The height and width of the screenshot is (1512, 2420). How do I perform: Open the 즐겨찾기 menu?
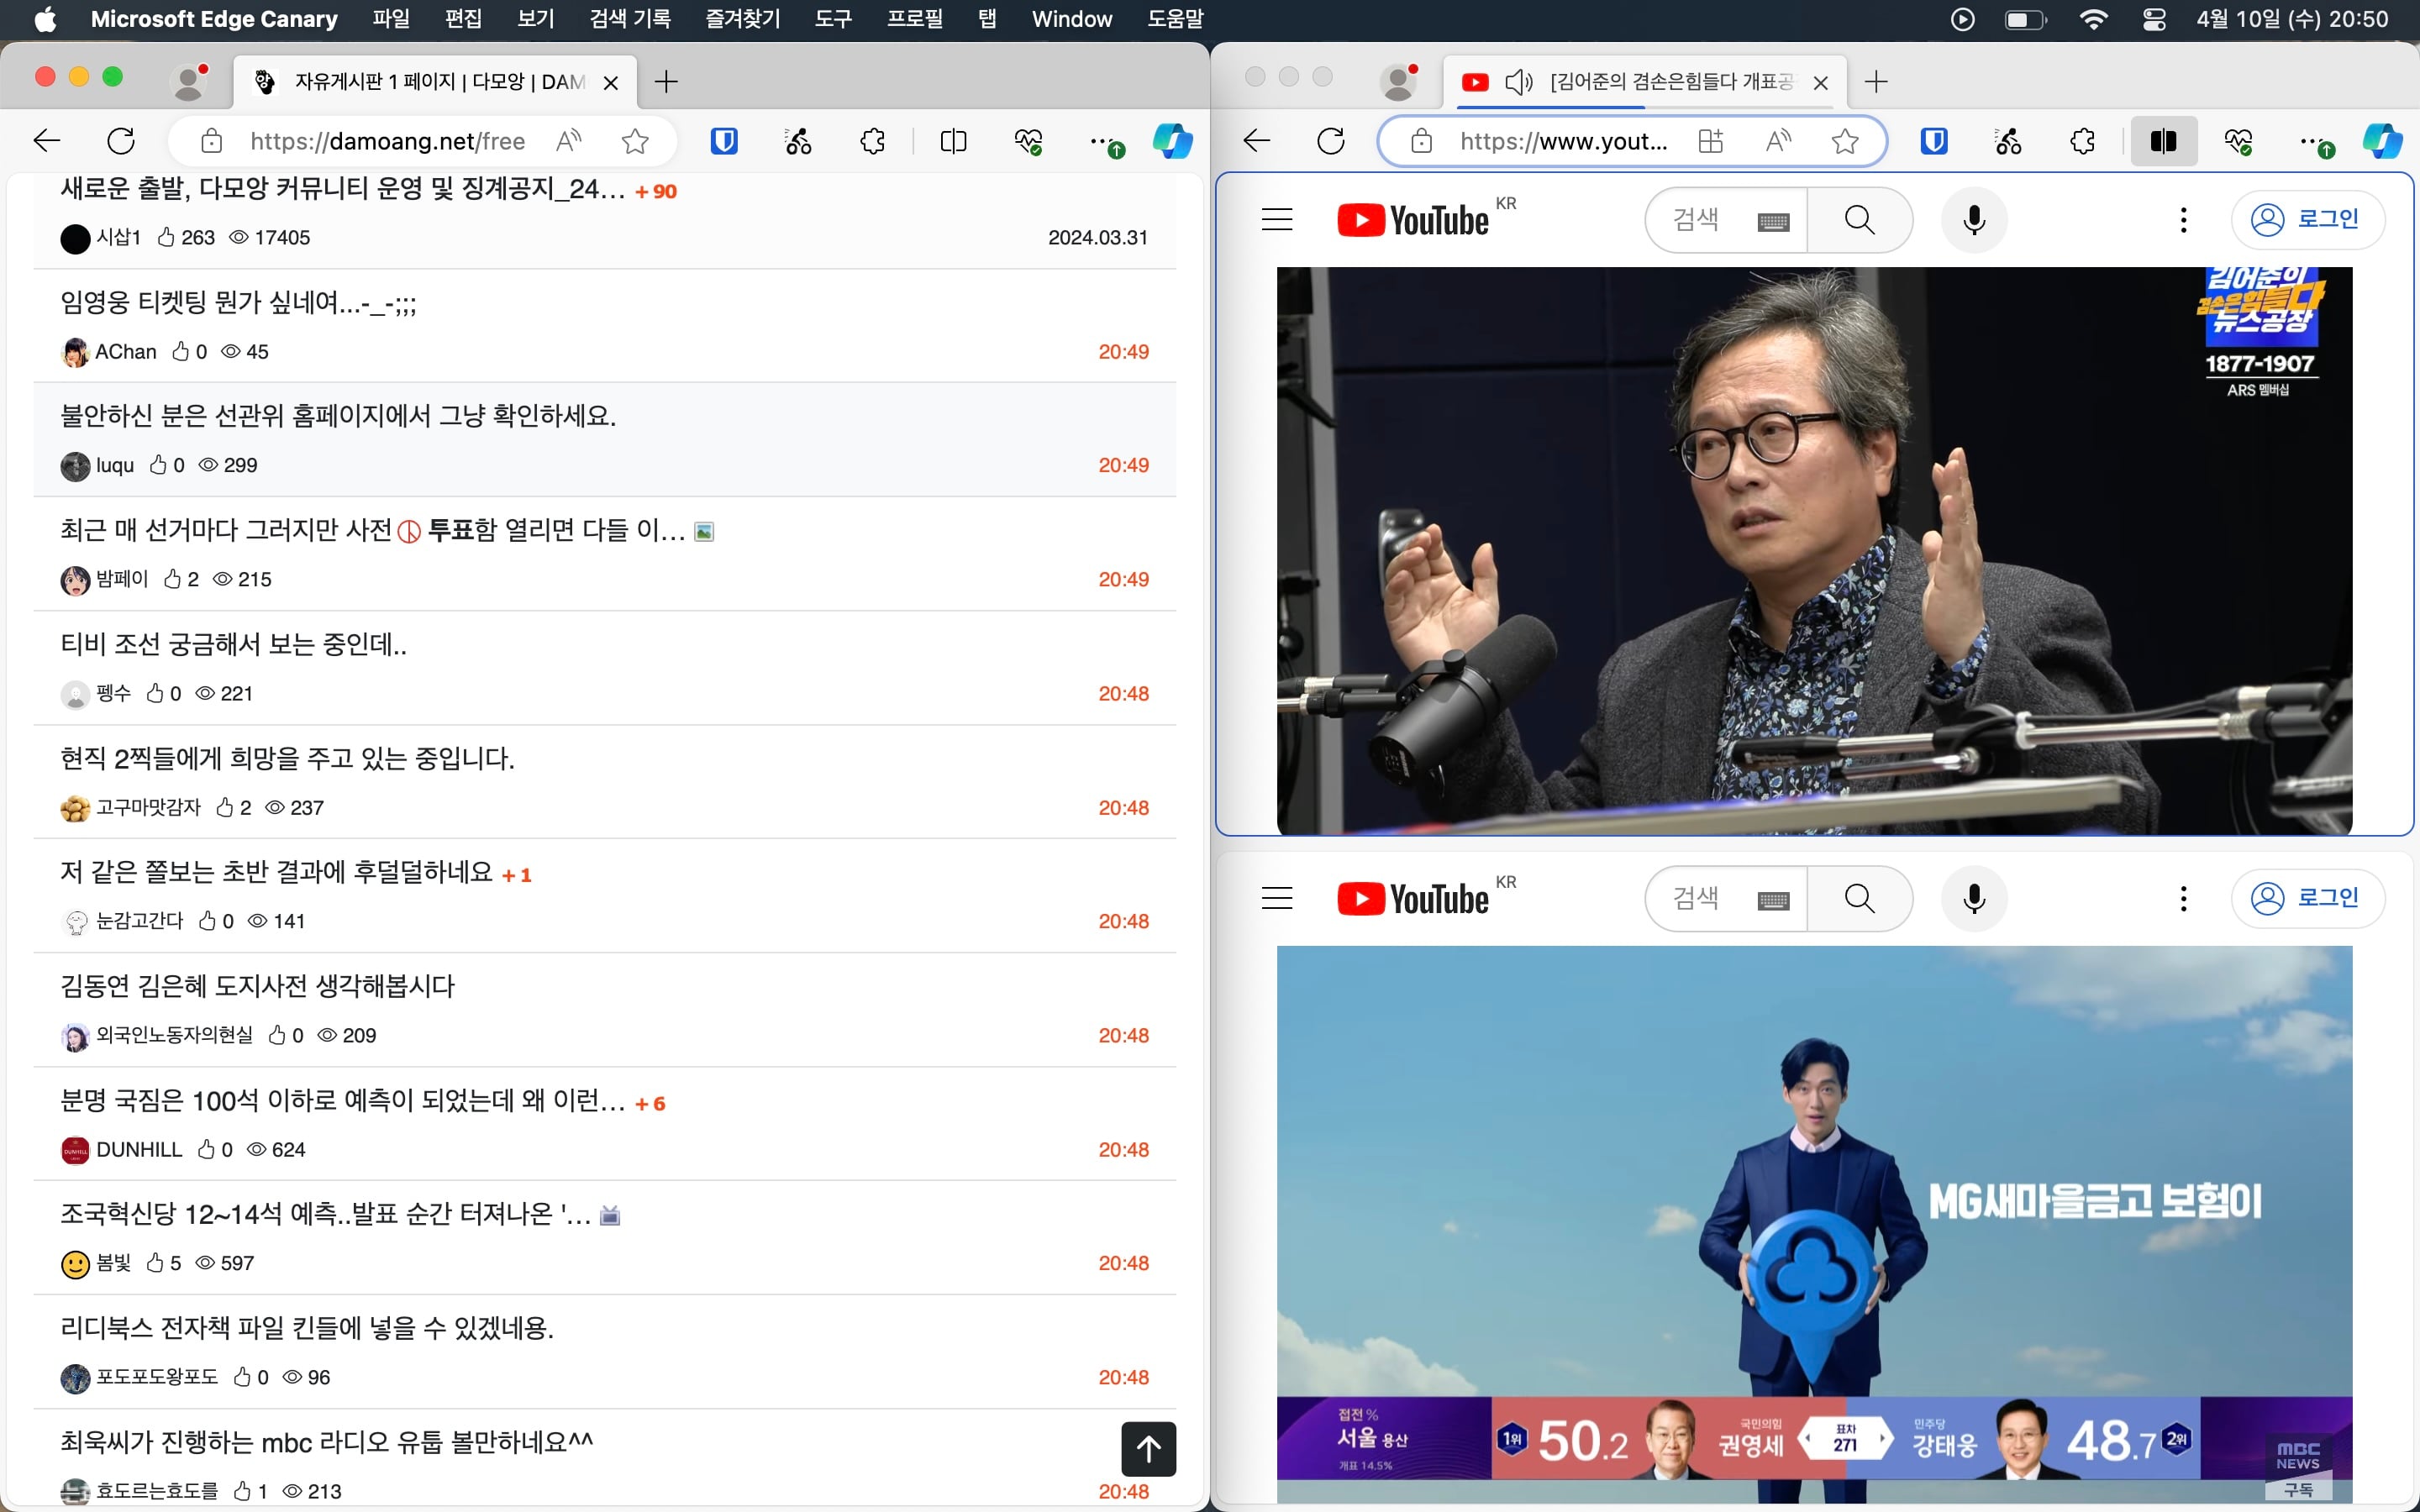(743, 19)
